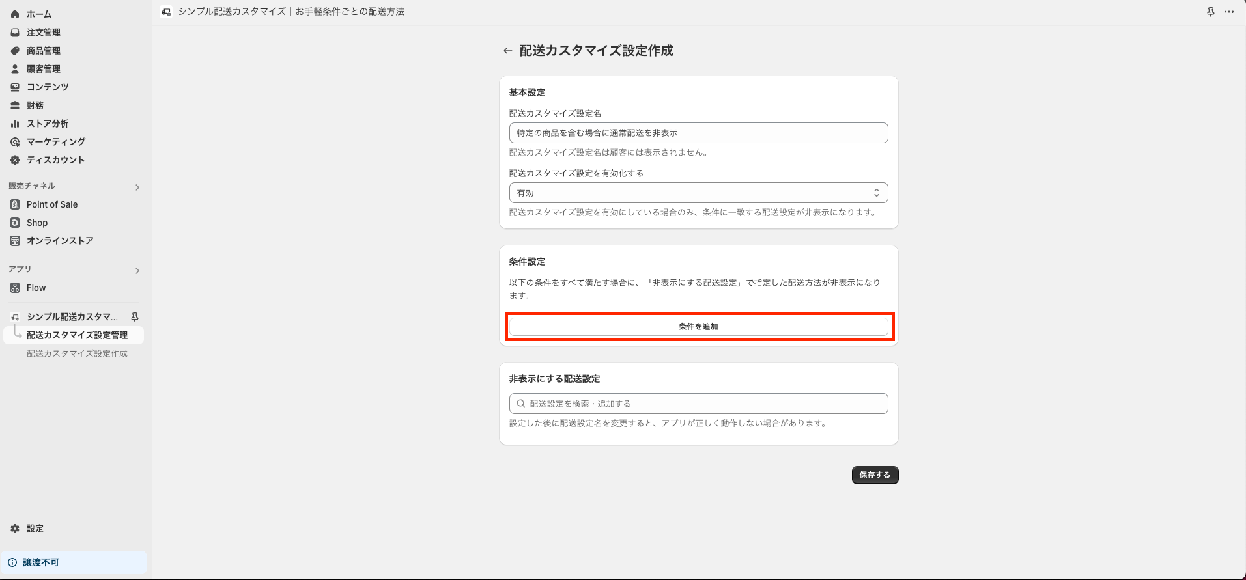Screen dimensions: 1246x580
Task: Click the 基本設定 heading
Action: (527, 92)
